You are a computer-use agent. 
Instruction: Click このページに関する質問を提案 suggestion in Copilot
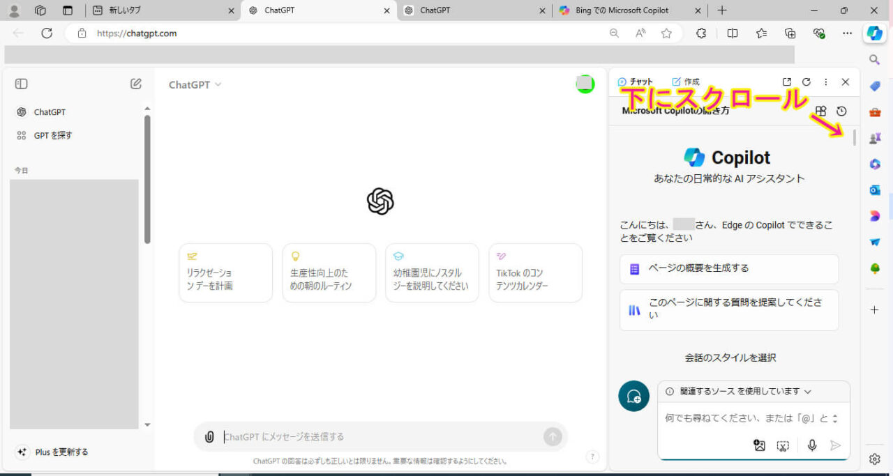[x=729, y=310]
